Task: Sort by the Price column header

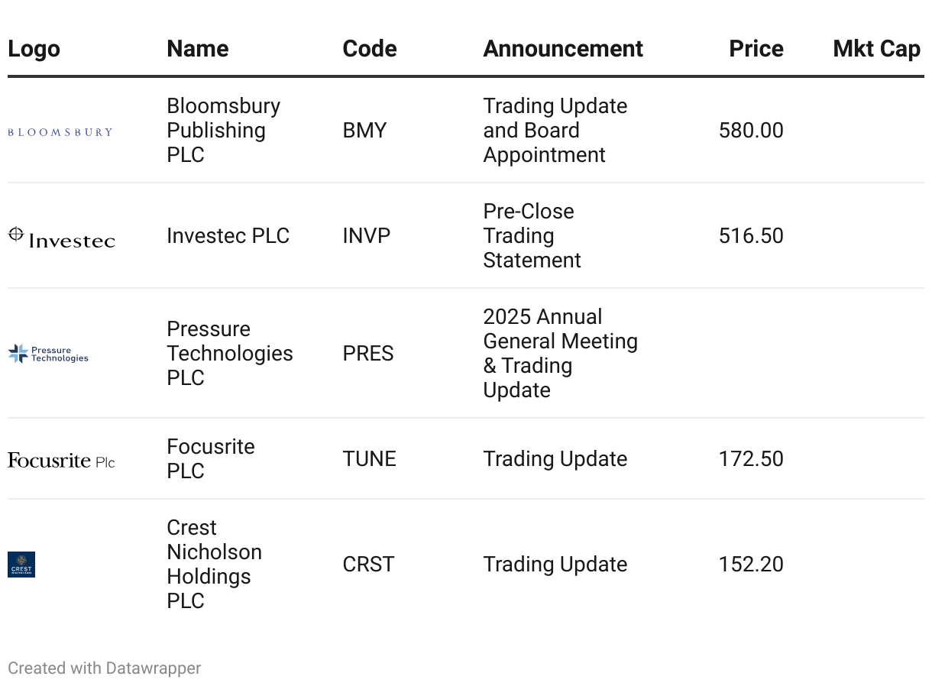Action: (x=756, y=49)
